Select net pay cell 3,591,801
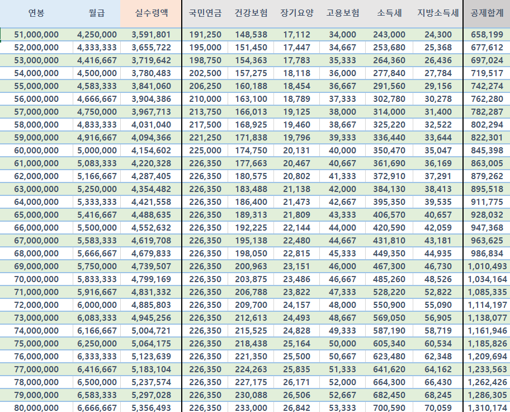This screenshot has height=412, width=510. pyautogui.click(x=151, y=35)
